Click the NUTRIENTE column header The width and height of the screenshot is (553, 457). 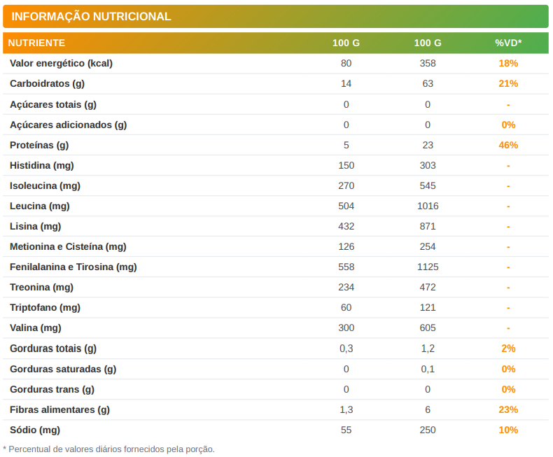click(36, 43)
